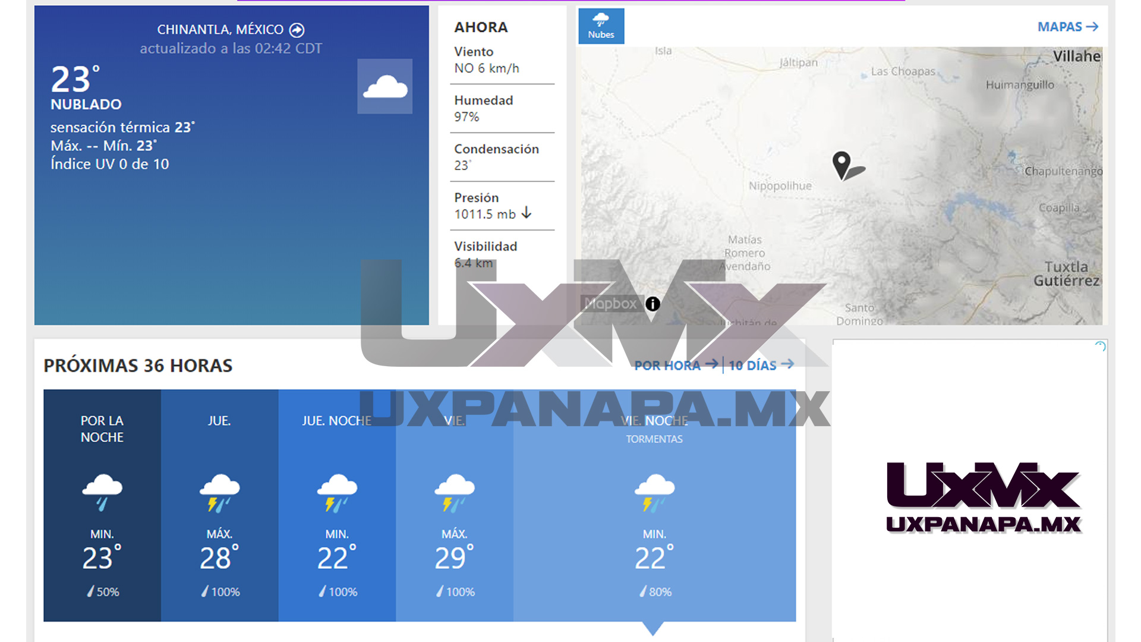Click the Índice UV 0 de 10 text
The height and width of the screenshot is (642, 1141).
[110, 164]
